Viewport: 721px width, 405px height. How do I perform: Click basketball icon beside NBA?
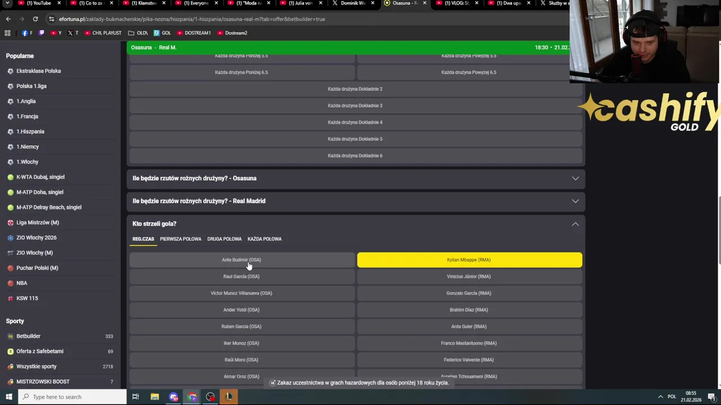click(x=10, y=283)
